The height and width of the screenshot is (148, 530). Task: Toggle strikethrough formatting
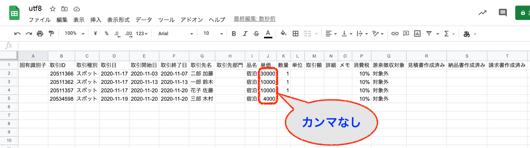(x=256, y=34)
